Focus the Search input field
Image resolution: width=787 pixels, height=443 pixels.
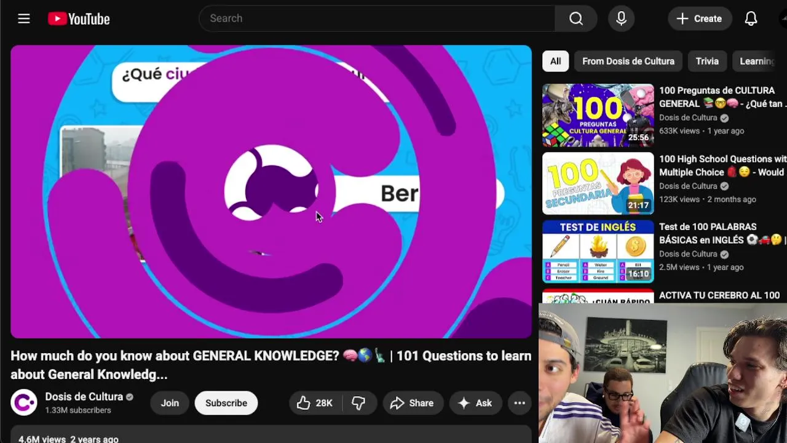click(377, 18)
